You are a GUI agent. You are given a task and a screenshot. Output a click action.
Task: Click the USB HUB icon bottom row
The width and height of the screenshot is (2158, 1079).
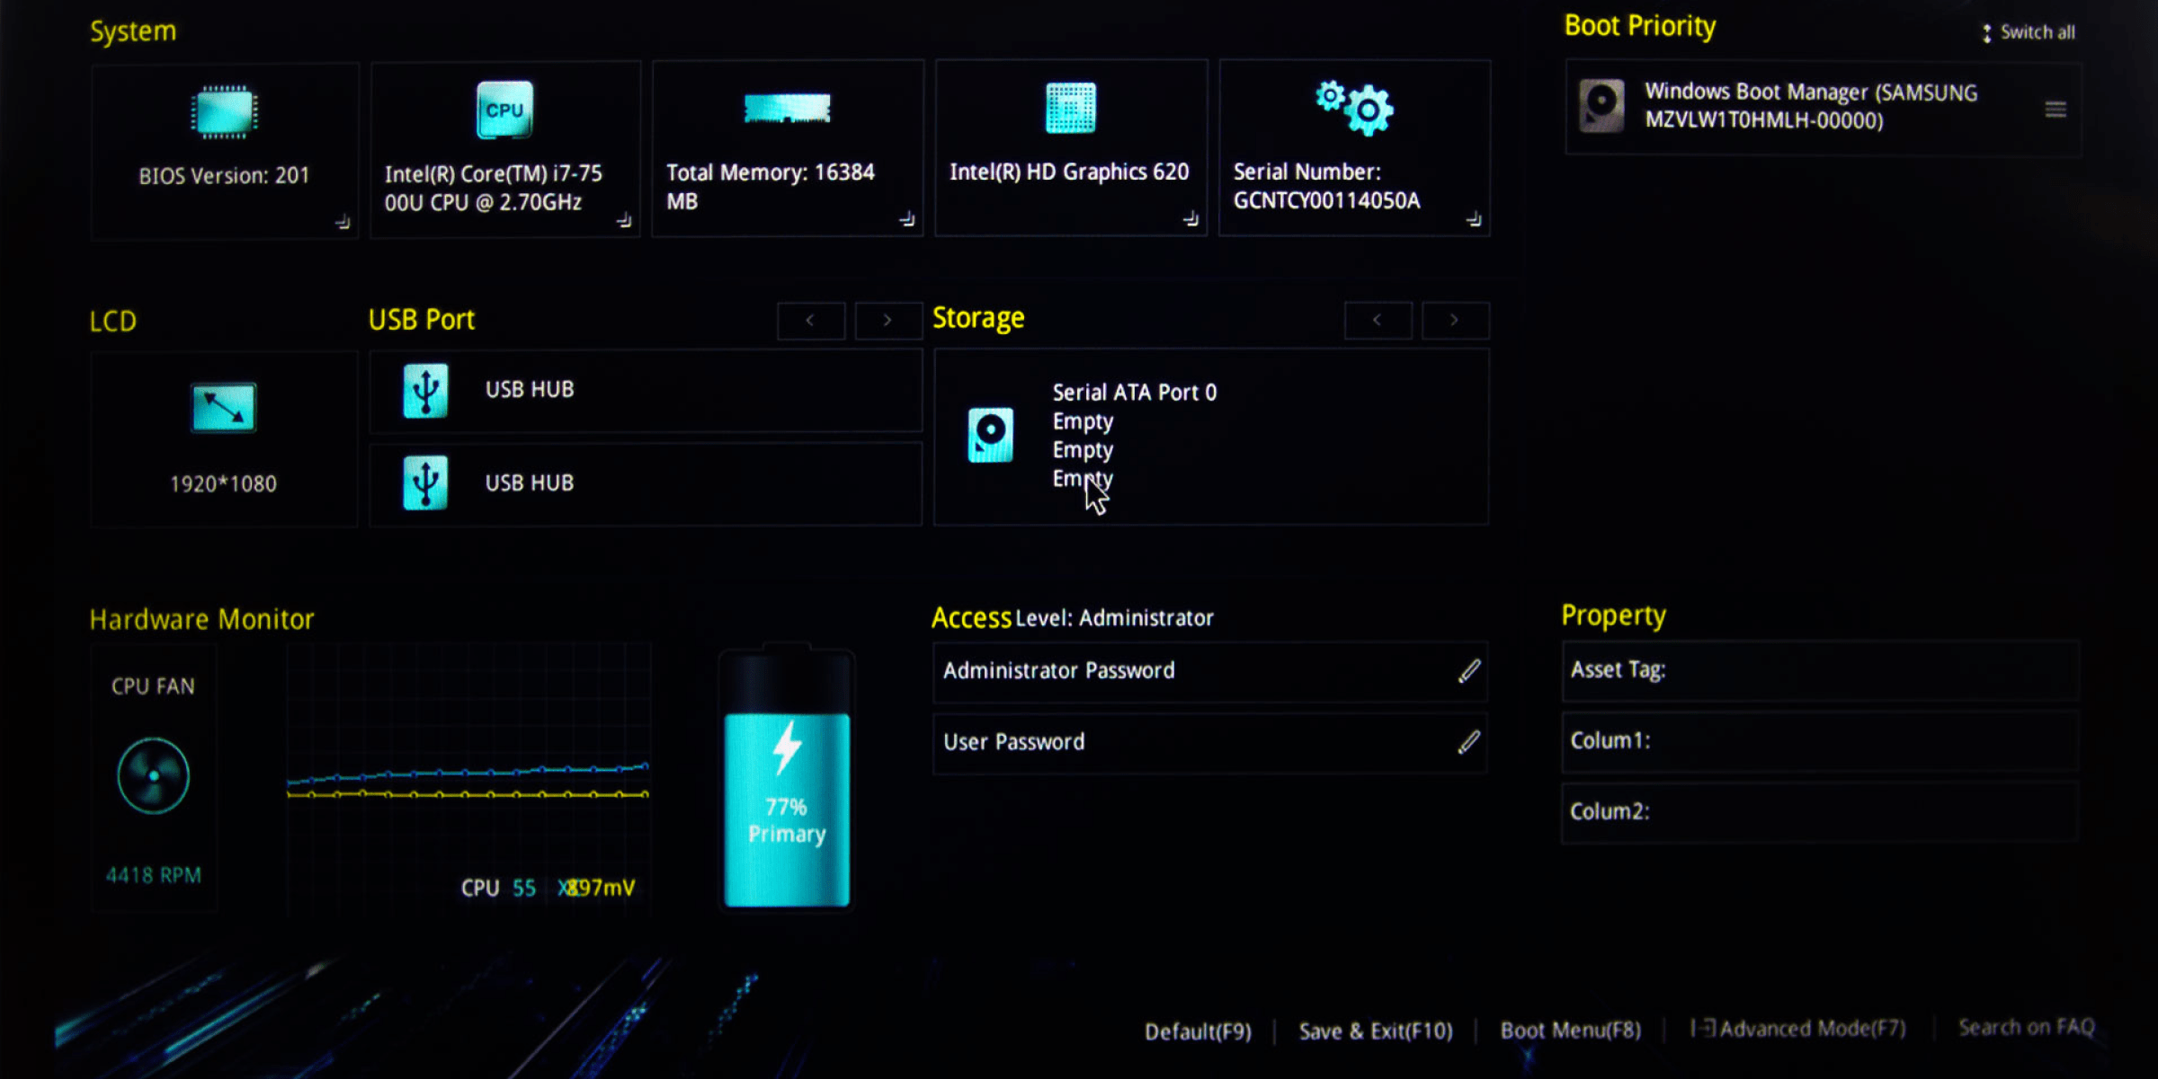427,482
